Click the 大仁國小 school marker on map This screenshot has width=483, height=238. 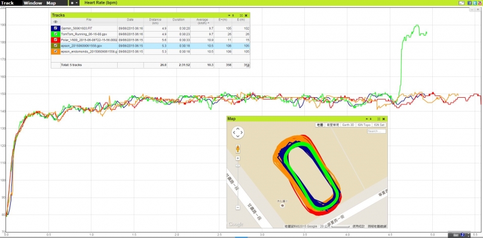pos(282,205)
